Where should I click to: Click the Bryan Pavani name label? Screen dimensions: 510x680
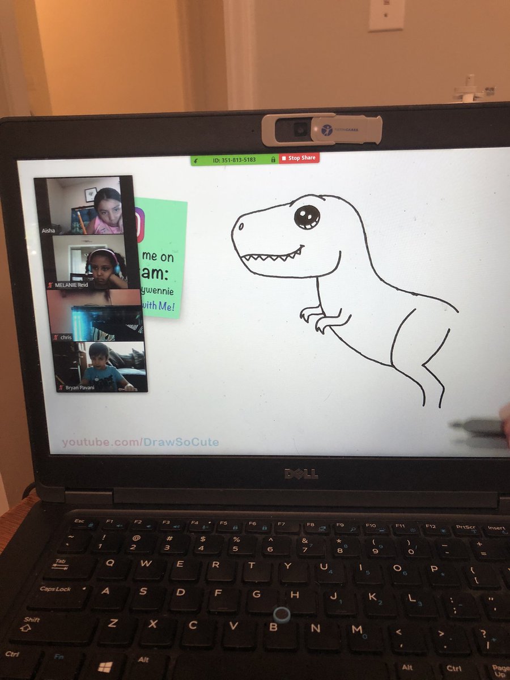(x=79, y=388)
